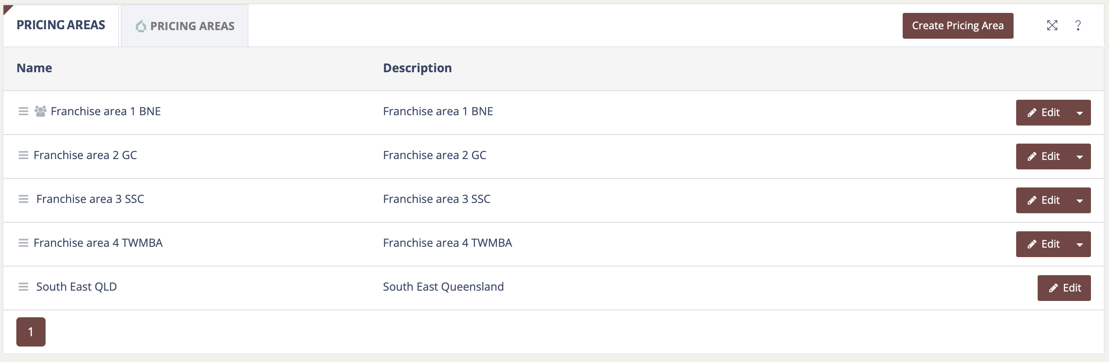Switch to first Pricing Areas tab
Viewport: 1109px width, 362px height.
(61, 25)
